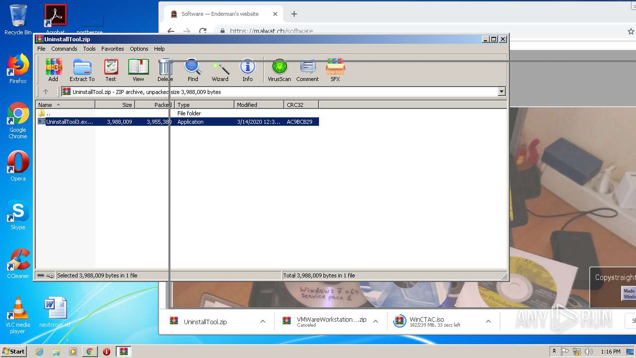
Task: Click the WinRAR taskbar button
Action: pyautogui.click(x=124, y=352)
